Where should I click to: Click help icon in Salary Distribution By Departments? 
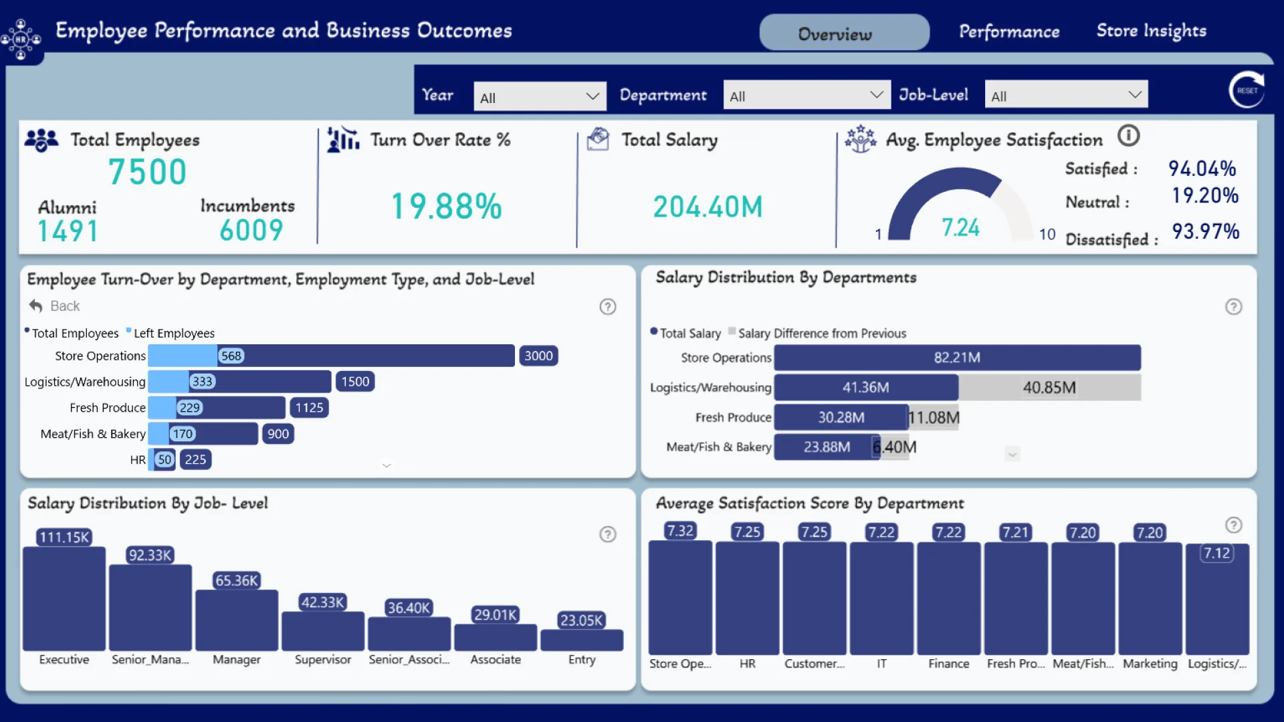coord(1233,307)
